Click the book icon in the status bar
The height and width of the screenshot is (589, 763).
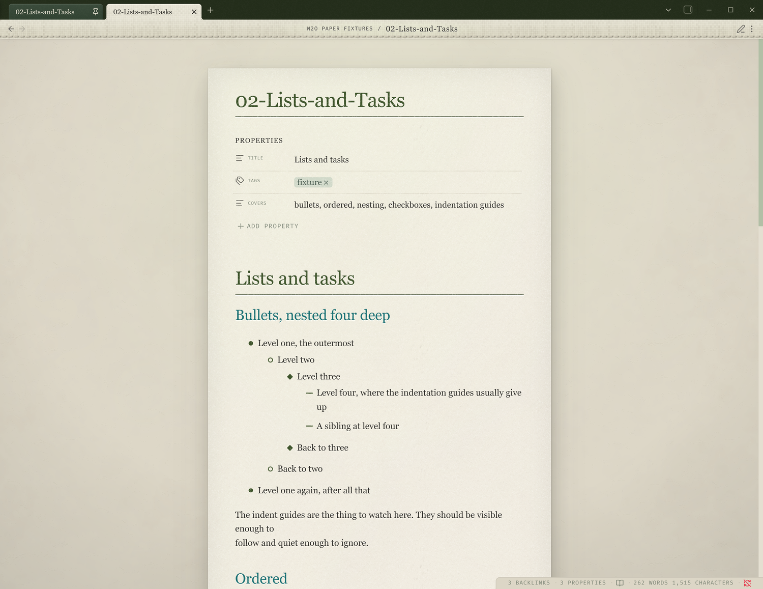620,583
